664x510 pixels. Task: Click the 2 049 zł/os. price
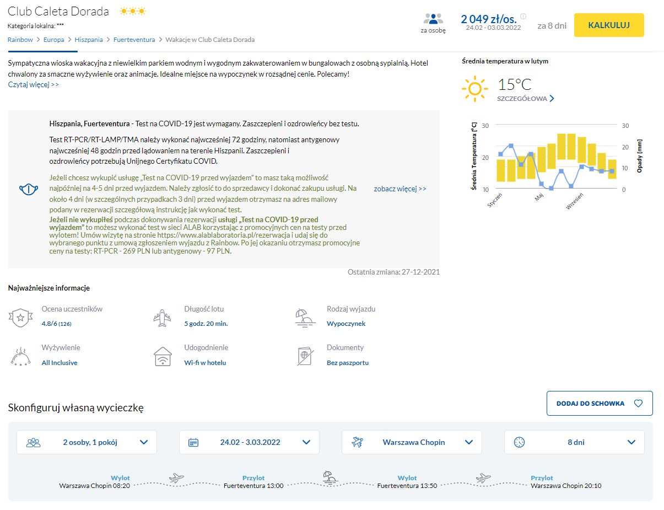[x=488, y=19]
